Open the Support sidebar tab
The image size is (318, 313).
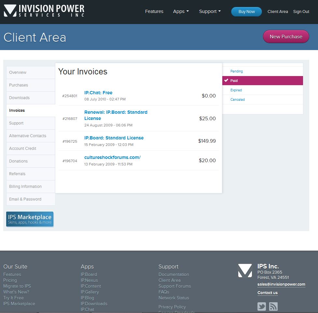click(31, 123)
